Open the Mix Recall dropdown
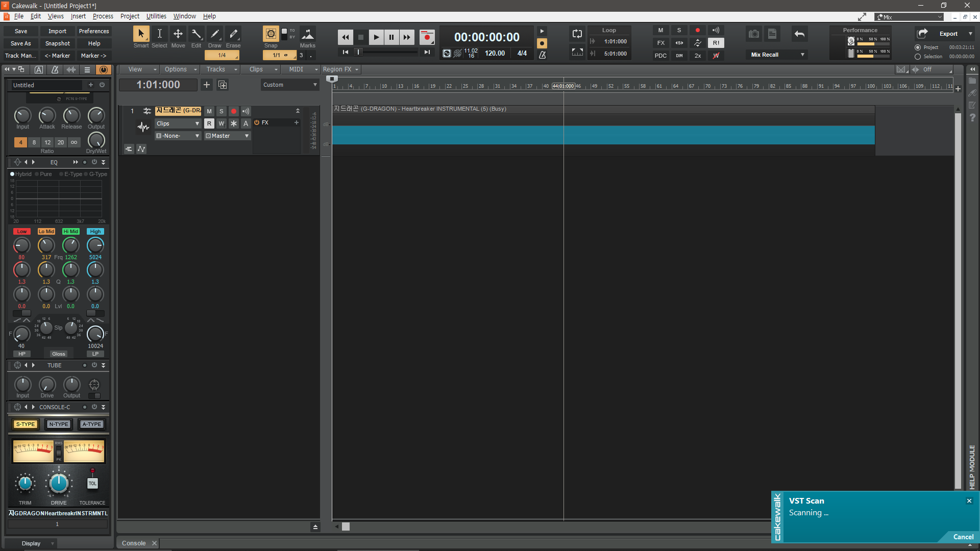The height and width of the screenshot is (551, 980). [x=776, y=55]
